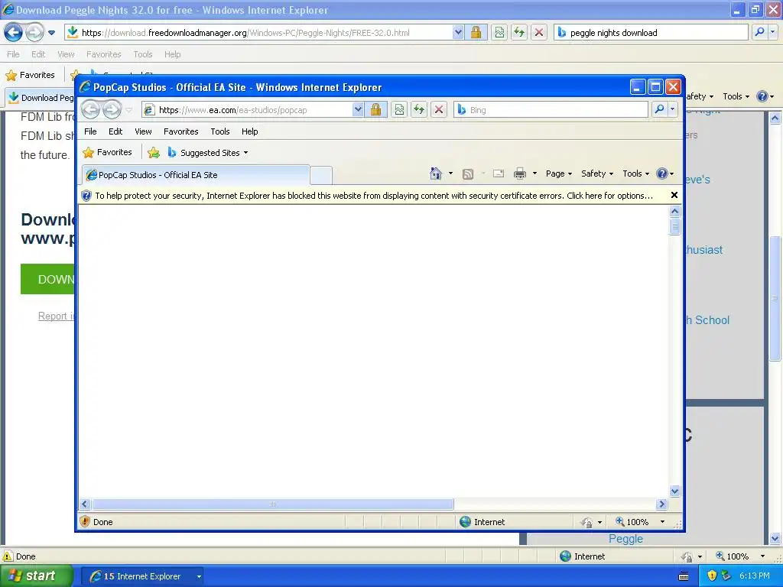Viewport: 783px width, 587px height.
Task: Expand address bar dropdown in PopCap window
Action: [x=358, y=110]
